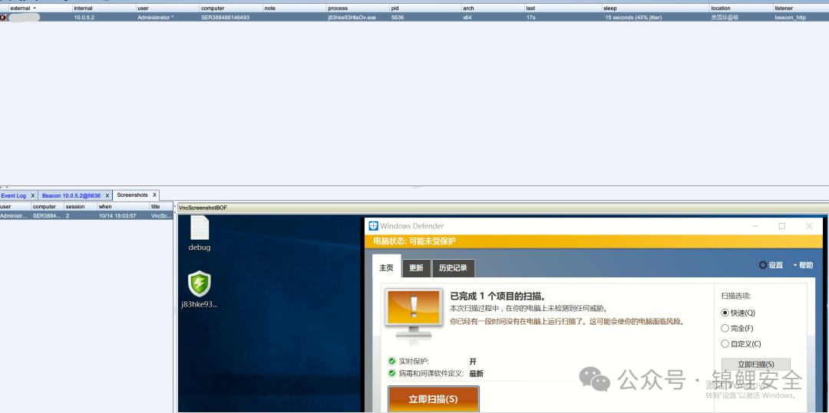Image resolution: width=829 pixels, height=413 pixels.
Task: Click the large orange Scan now button
Action: [x=434, y=399]
